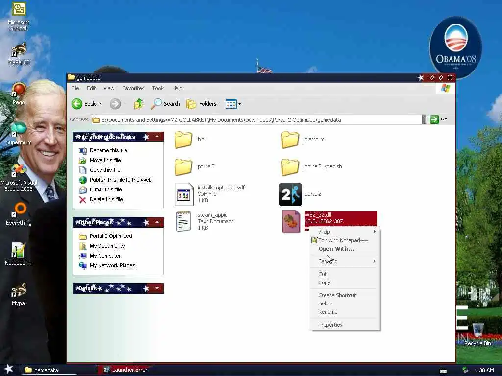Open Microsoft Outlook desktop icon
Image resolution: width=502 pixels, height=376 pixels.
click(x=19, y=17)
